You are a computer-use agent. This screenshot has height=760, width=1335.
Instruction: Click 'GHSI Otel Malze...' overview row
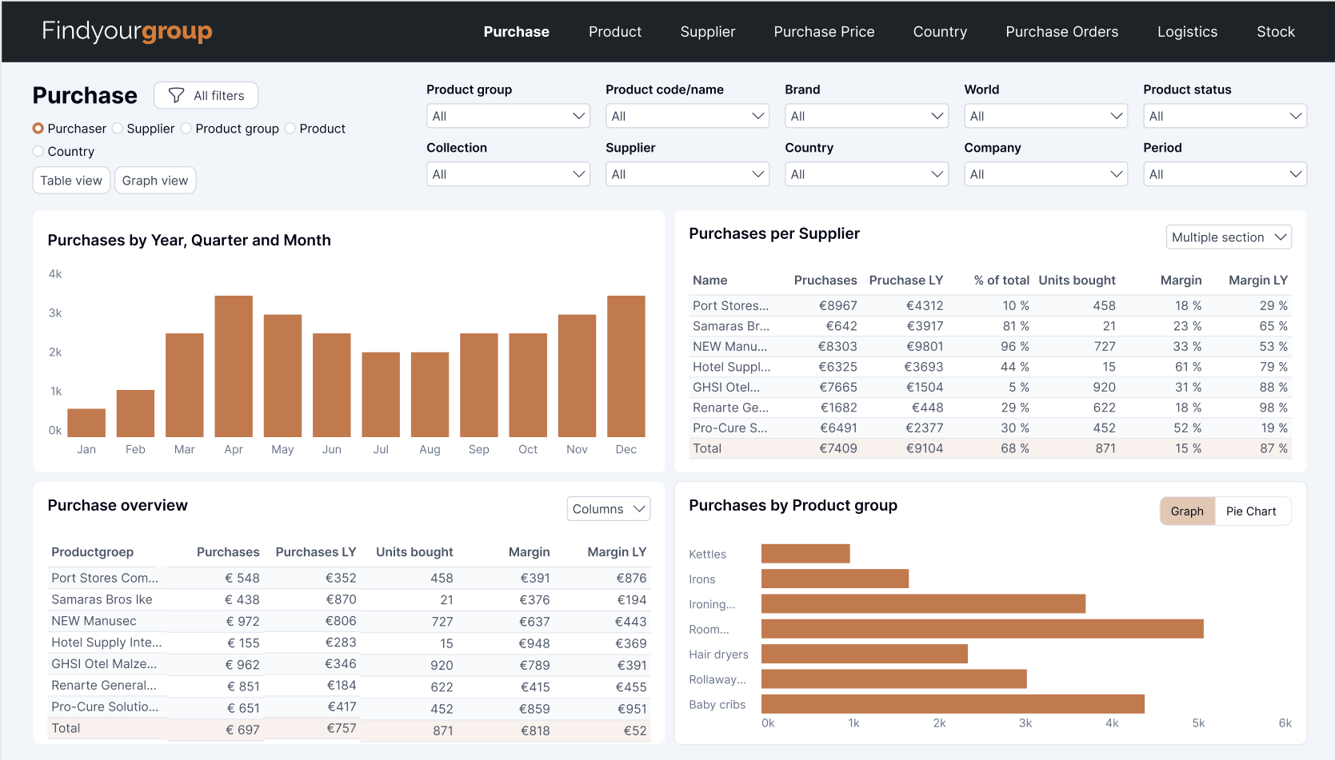pyautogui.click(x=104, y=664)
